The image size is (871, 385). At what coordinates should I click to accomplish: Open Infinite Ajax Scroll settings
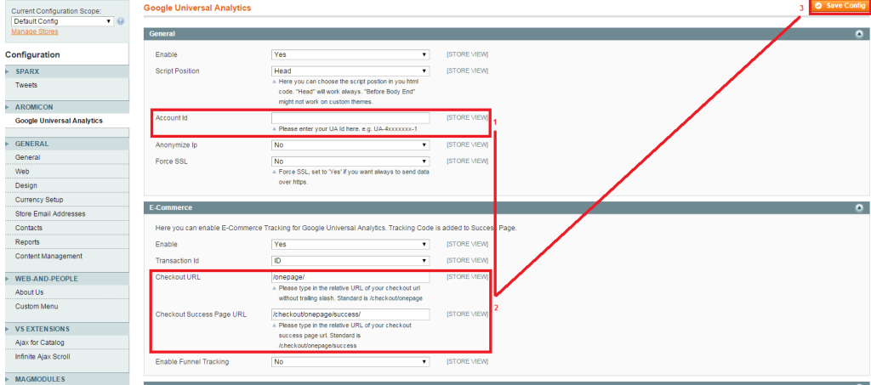click(x=43, y=357)
